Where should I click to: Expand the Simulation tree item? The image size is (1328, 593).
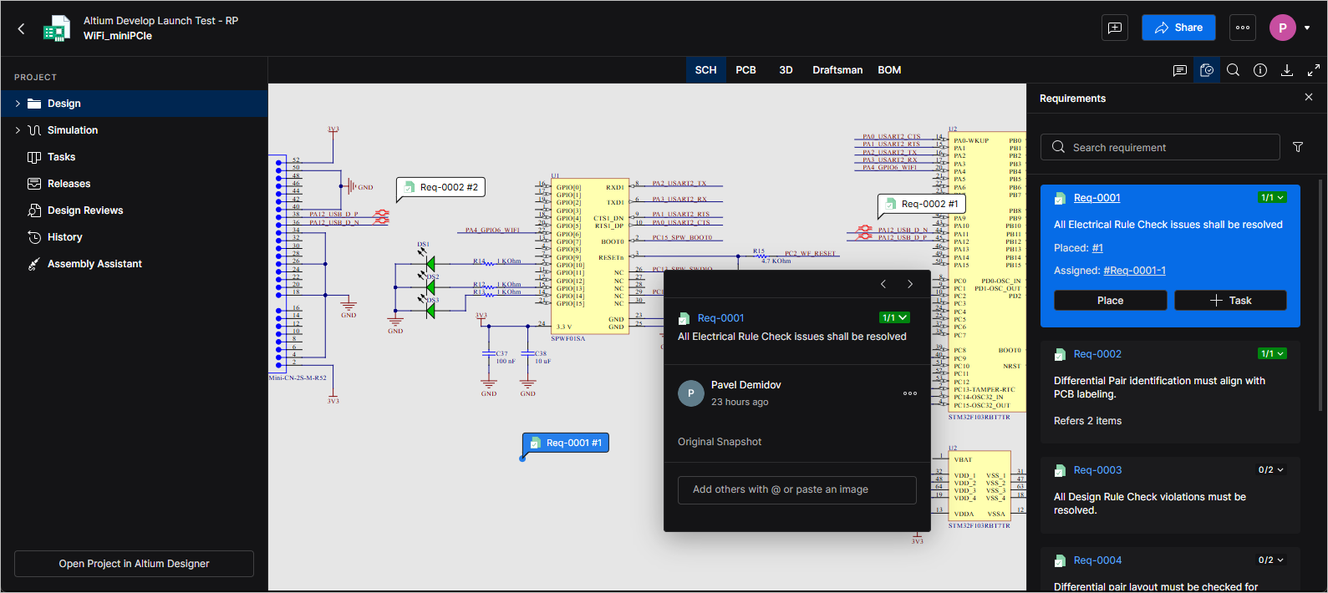(18, 130)
